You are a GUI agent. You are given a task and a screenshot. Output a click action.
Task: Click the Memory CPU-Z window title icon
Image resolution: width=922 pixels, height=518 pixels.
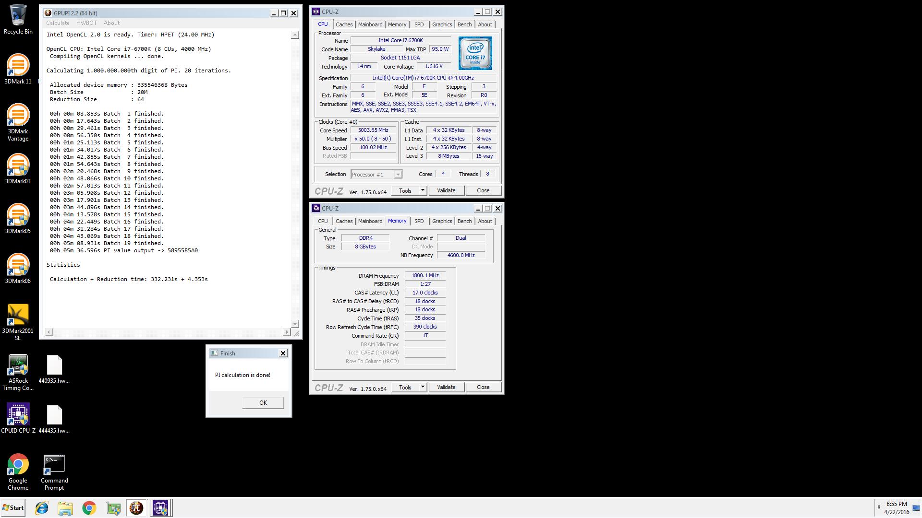[316, 208]
